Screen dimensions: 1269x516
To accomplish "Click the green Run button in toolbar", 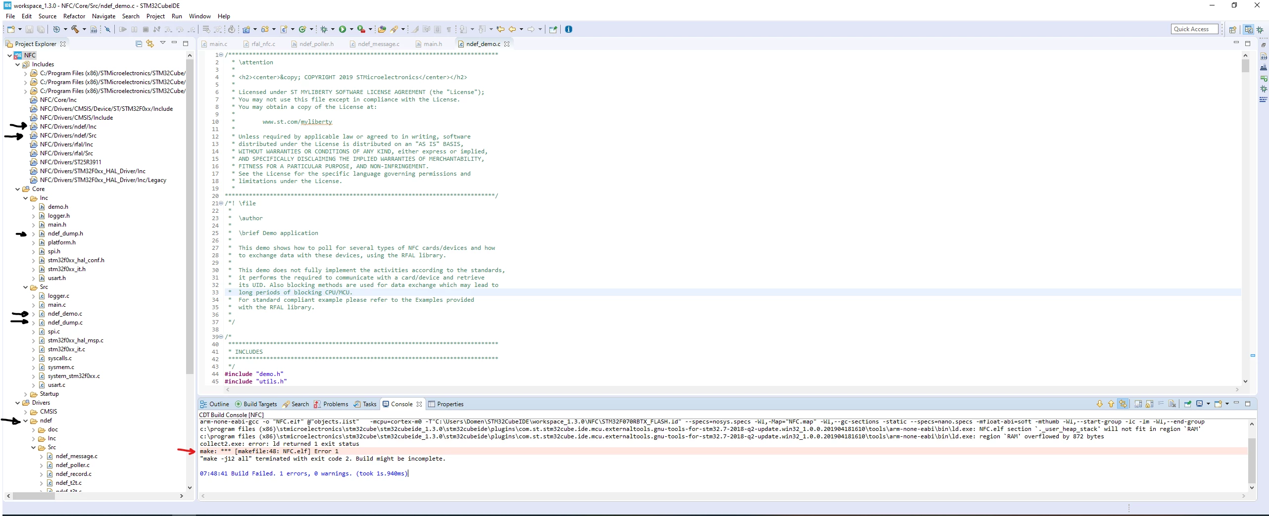I will [342, 29].
